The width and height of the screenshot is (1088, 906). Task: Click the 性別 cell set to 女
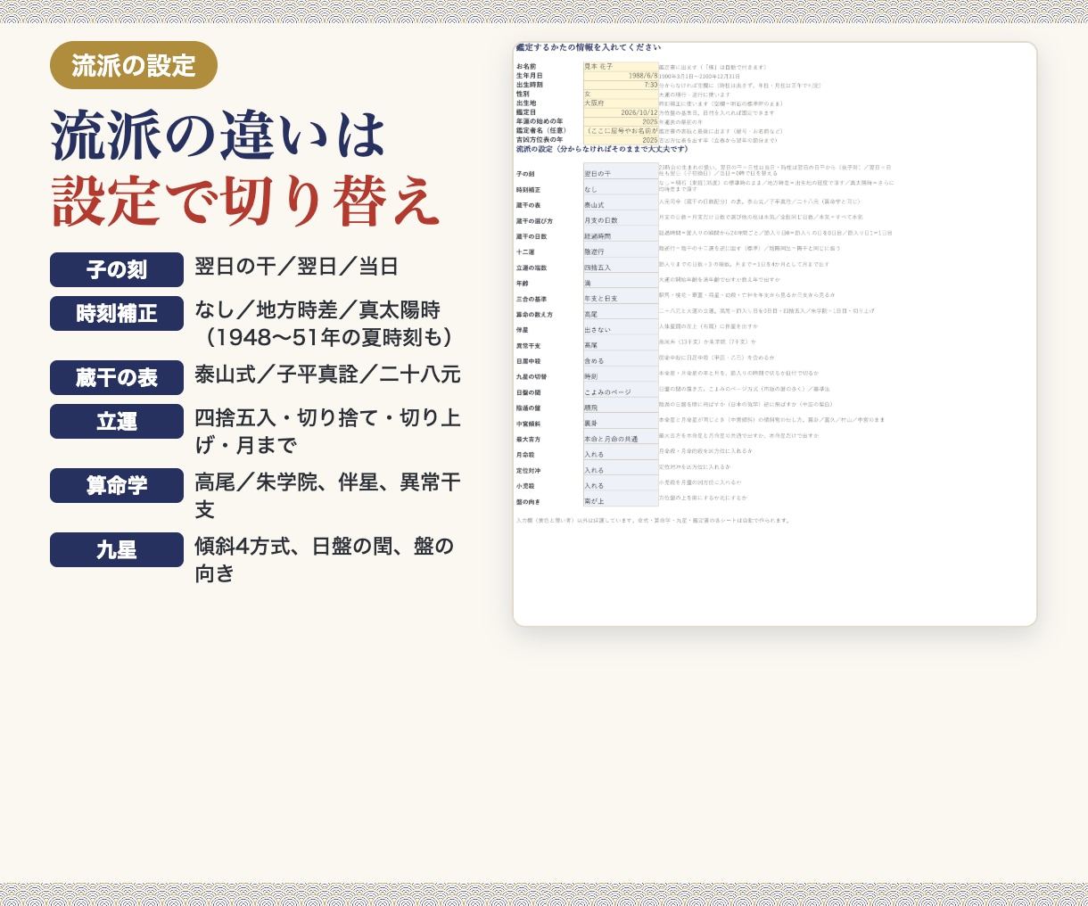[621, 94]
